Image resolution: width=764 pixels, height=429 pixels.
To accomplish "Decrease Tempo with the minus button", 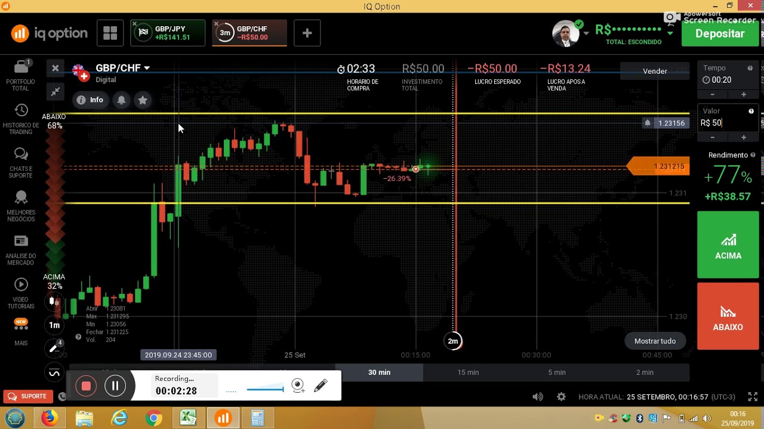I will pyautogui.click(x=712, y=94).
